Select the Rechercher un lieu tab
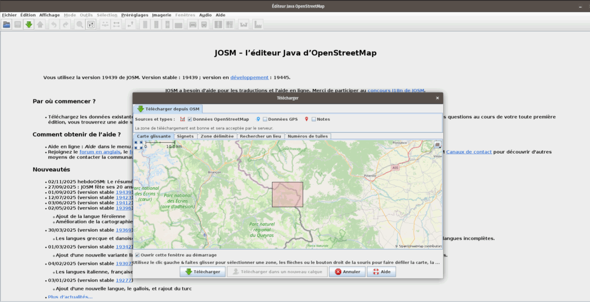The image size is (590, 302). (x=260, y=136)
